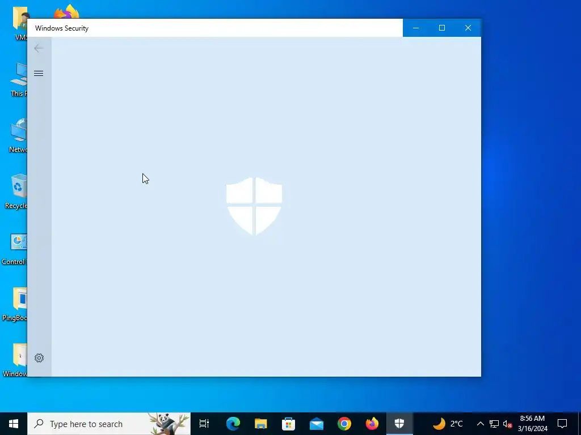The image size is (581, 435).
Task: Click the 'Type here to search' box
Action: (109, 424)
